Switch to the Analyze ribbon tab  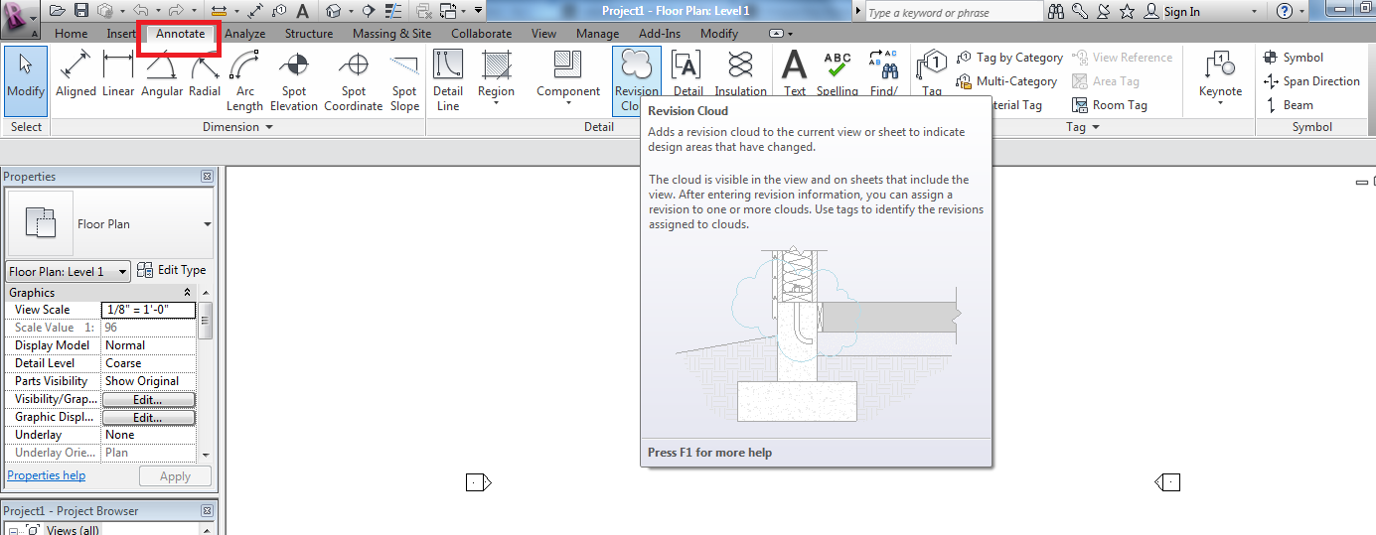pyautogui.click(x=244, y=34)
